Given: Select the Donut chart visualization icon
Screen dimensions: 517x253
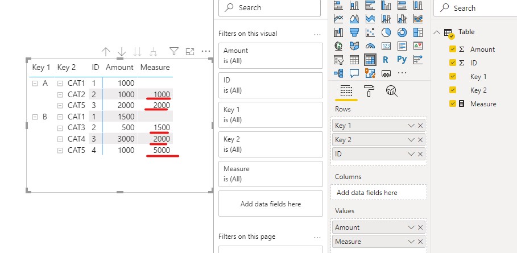Looking at the screenshot, I should (402, 32).
